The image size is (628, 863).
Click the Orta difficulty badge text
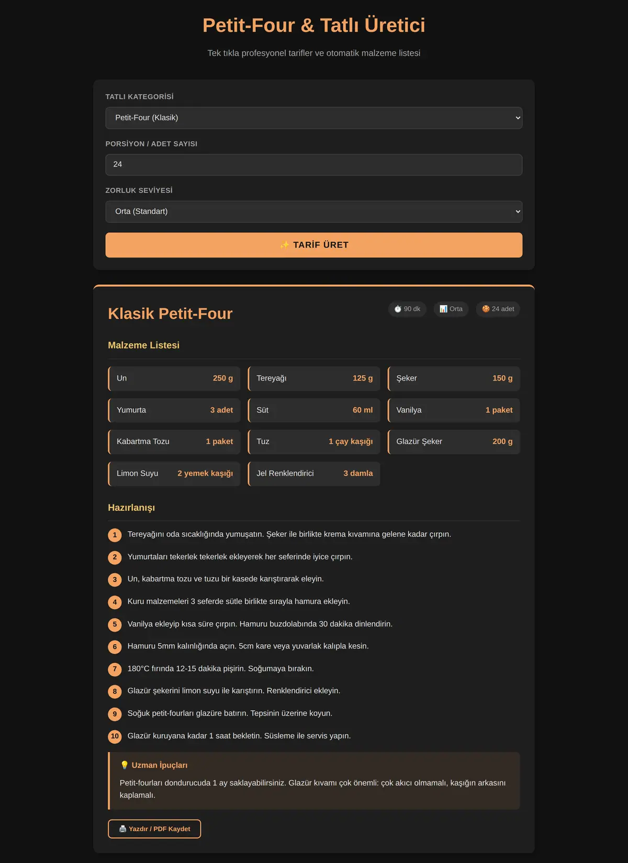tap(456, 309)
